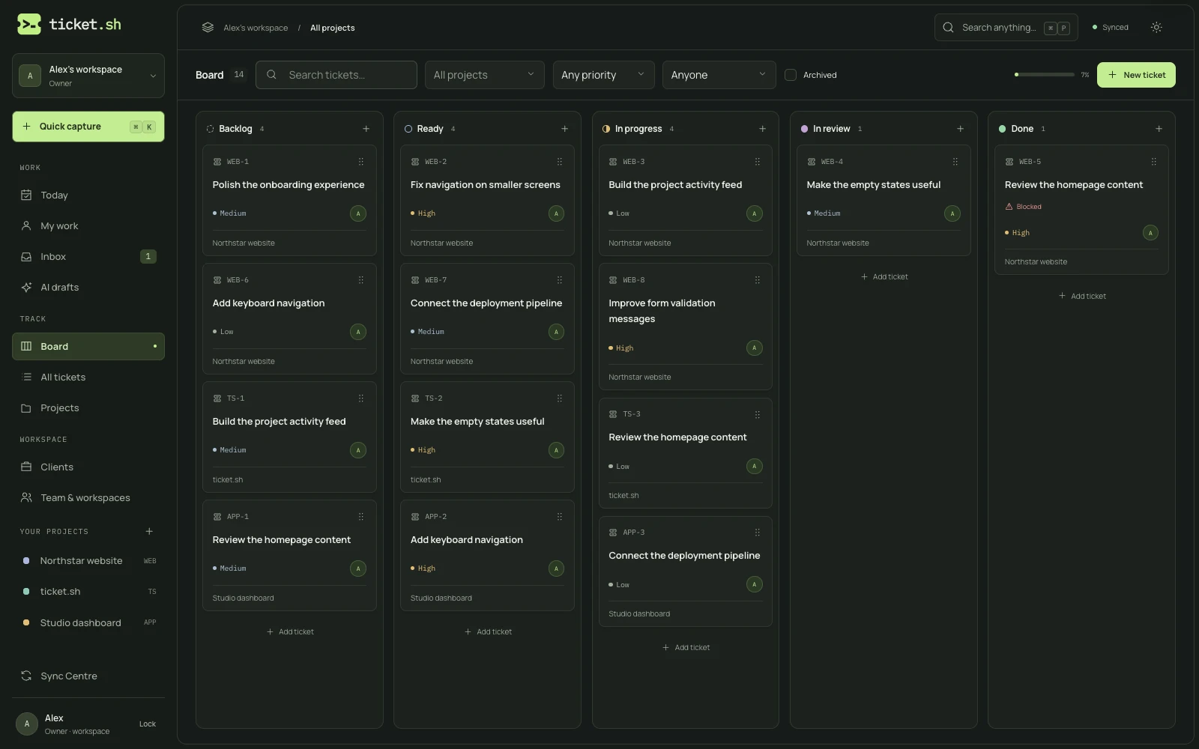1199x749 pixels.
Task: Click the drag handle on TS-3 card
Action: (758, 414)
